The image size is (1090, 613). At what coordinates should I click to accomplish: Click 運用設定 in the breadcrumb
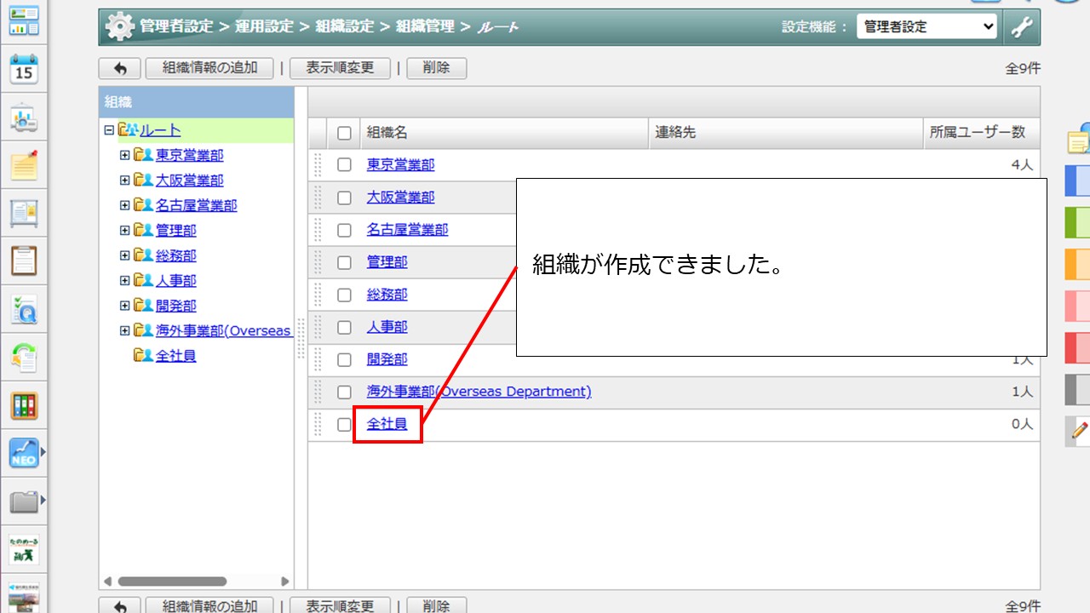(264, 27)
